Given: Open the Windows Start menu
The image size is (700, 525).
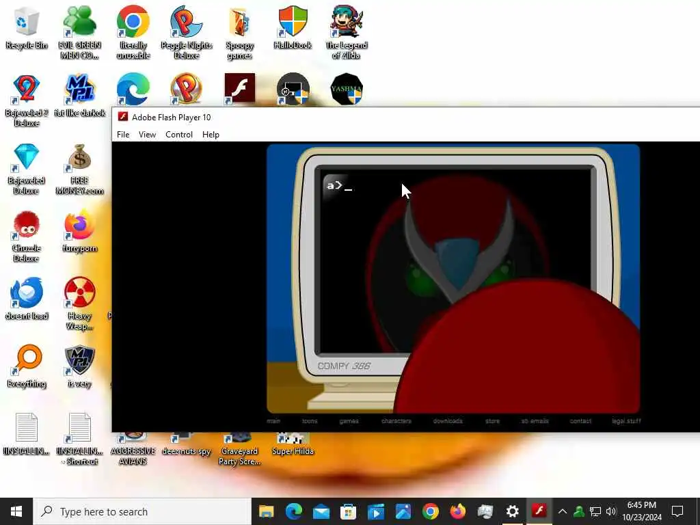Looking at the screenshot, I should point(16,511).
